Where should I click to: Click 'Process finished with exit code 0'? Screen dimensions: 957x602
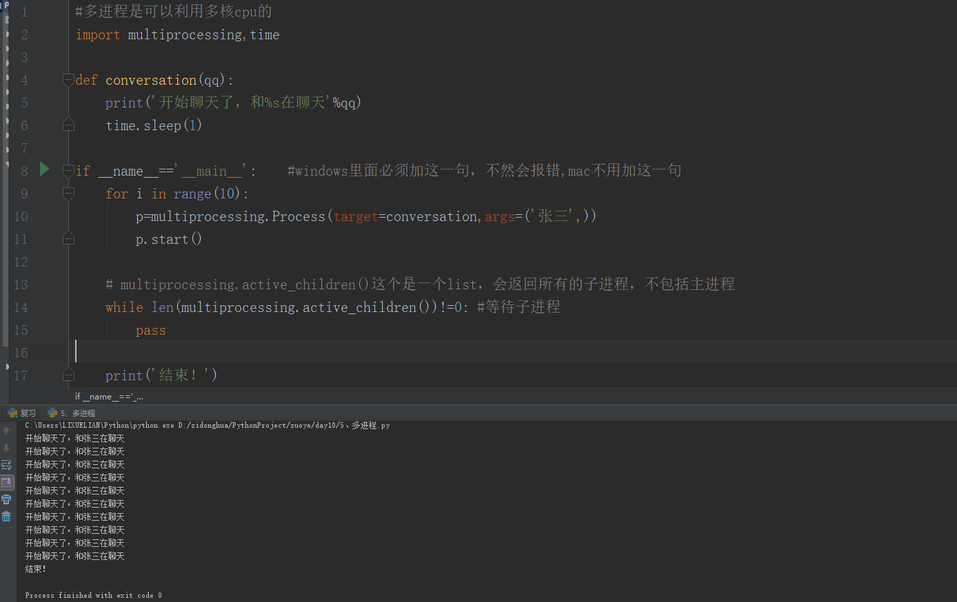pyautogui.click(x=93, y=595)
